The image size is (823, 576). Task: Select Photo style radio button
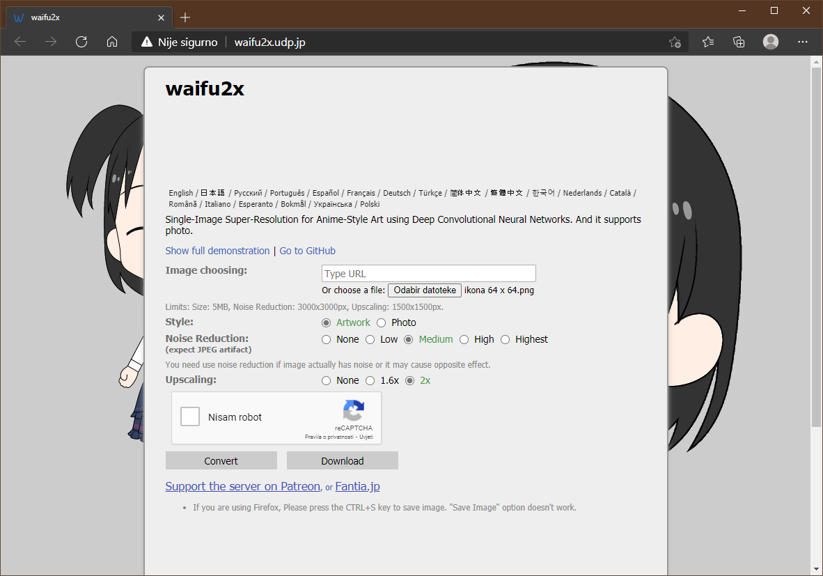(381, 322)
